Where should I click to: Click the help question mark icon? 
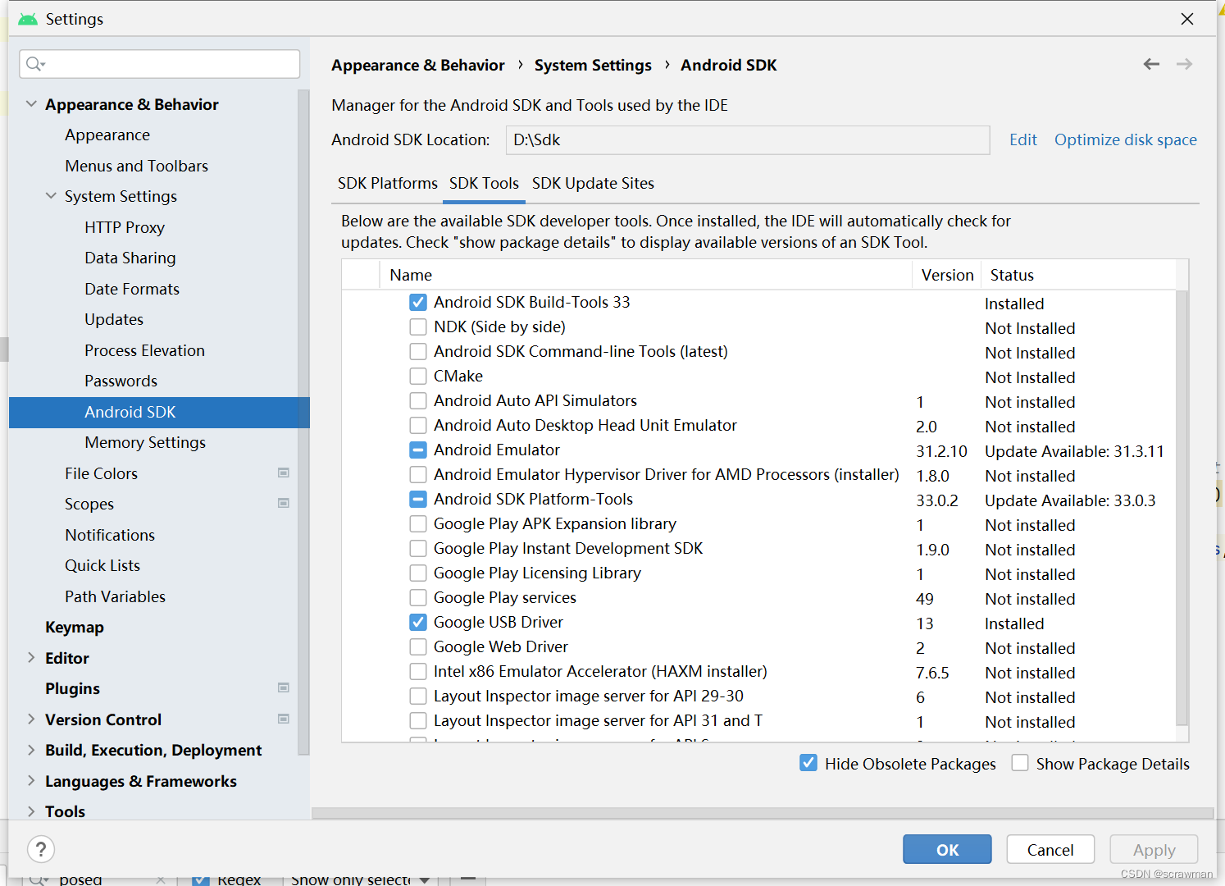[41, 849]
